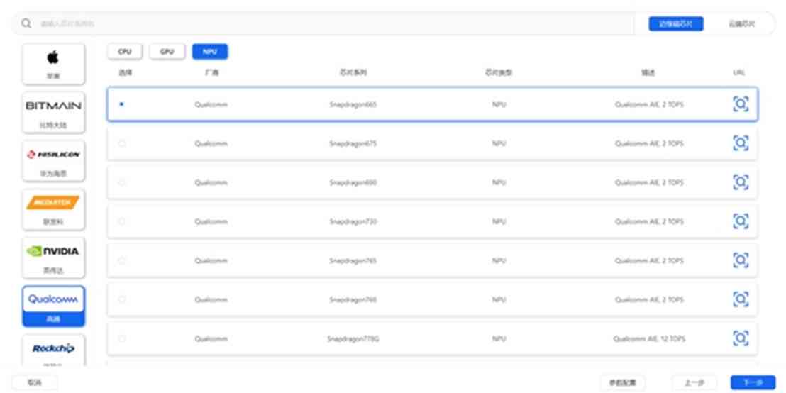Select the HiSilicon vendor logo card
Screen dimensions: 786x393
pyautogui.click(x=53, y=161)
